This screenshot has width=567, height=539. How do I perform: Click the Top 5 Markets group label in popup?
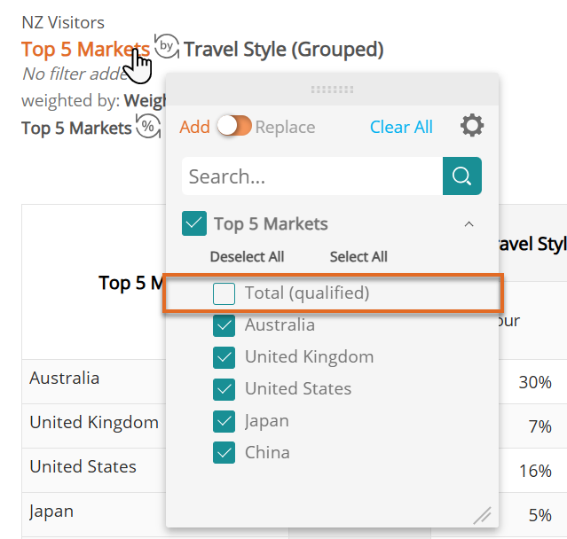coord(271,224)
